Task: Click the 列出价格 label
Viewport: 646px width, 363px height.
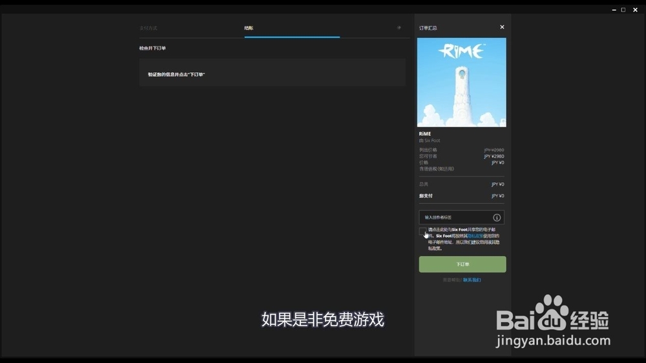Action: tap(428, 150)
